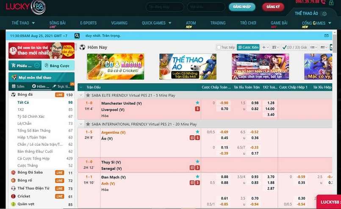The image size is (341, 209).
Task: Favorite the Đan Mạch vs Anh star
Action: pos(197,176)
